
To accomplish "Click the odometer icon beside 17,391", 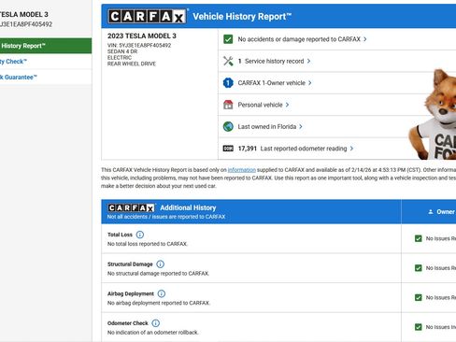I will [228, 149].
